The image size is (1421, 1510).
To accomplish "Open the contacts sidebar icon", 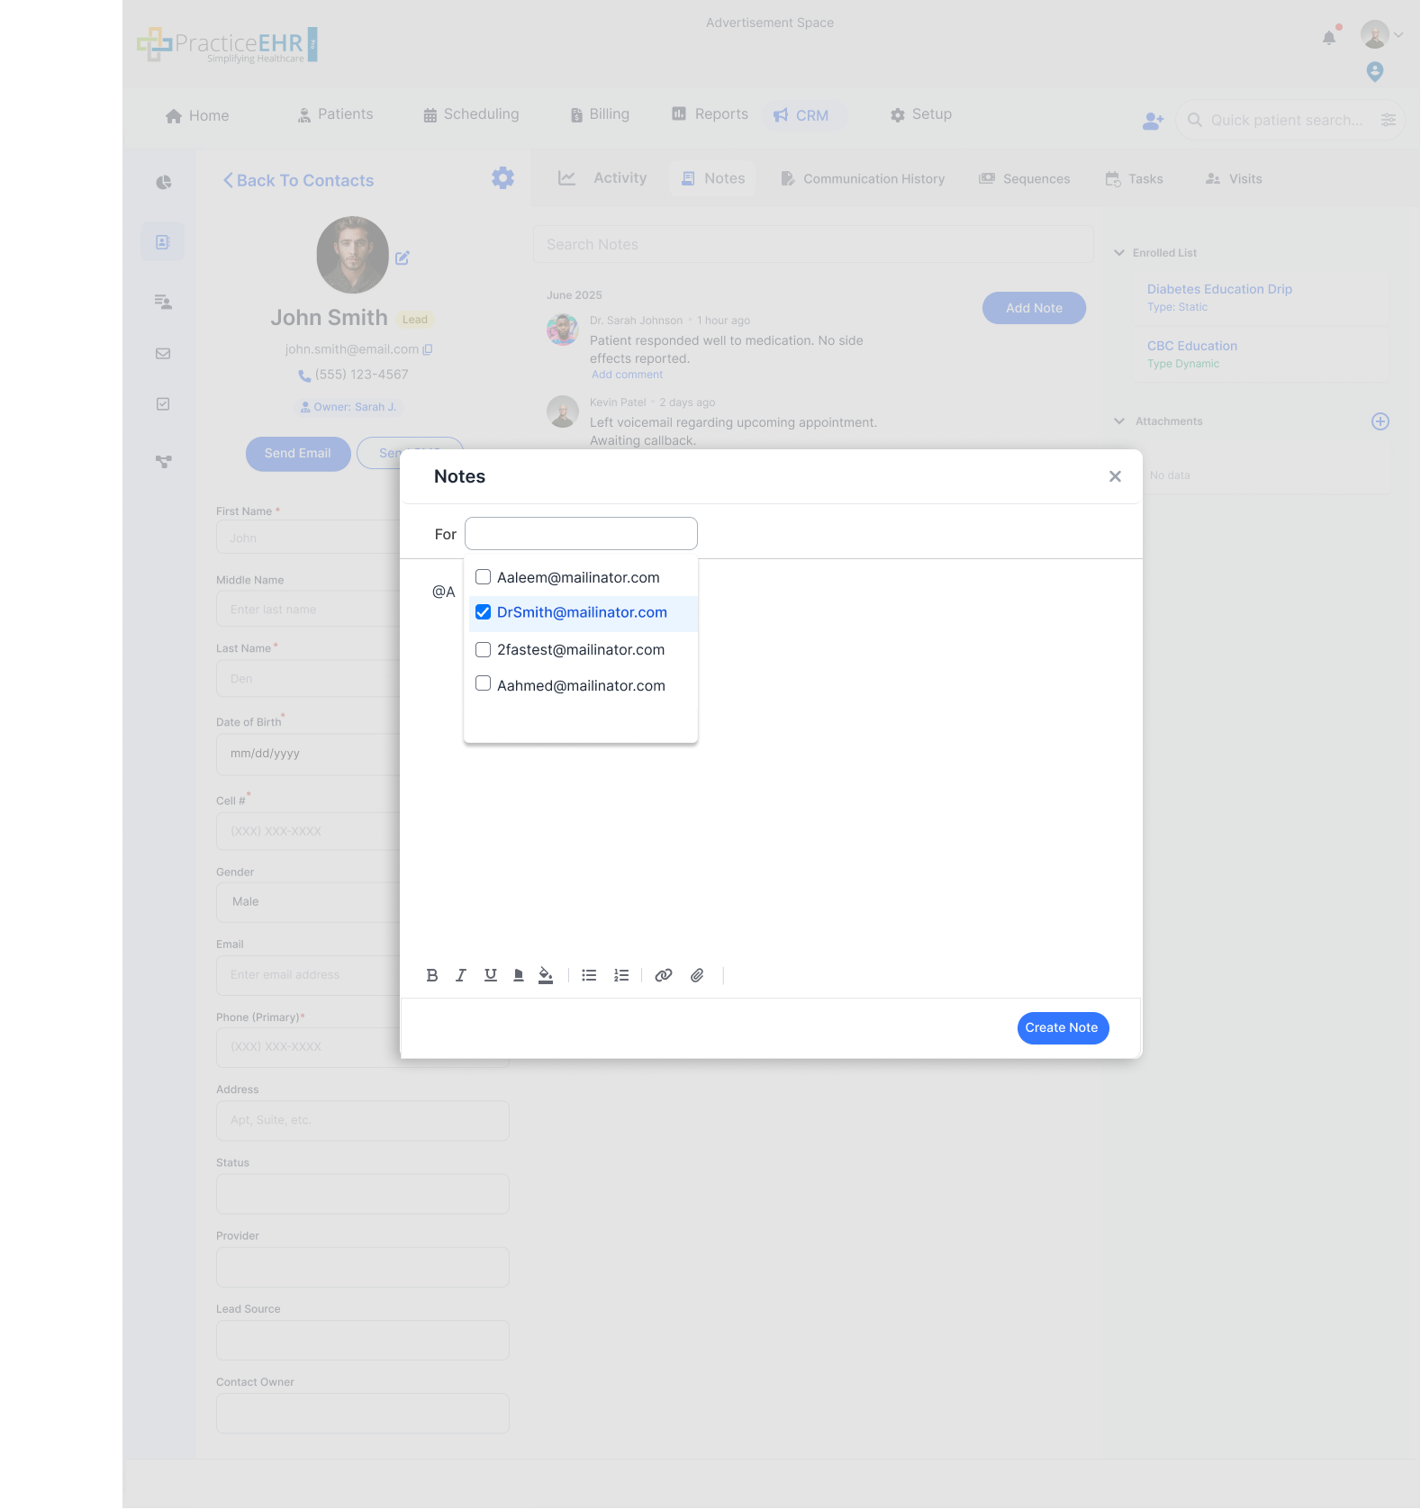I will 163,241.
